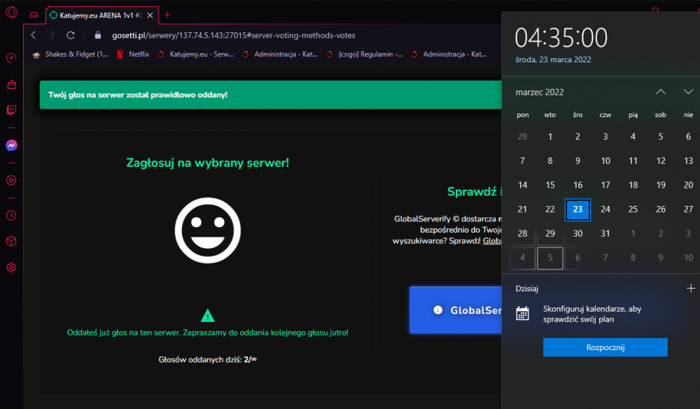Click the Głosów oddanych dziś: 2/∞ text

(208, 359)
